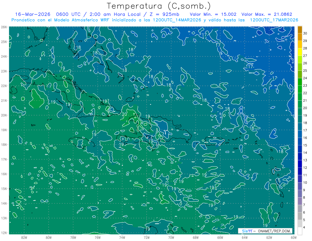Screen dimensions: 312x241
Task: Click the white swatch at the colorbar bottom
Action: [300, 231]
